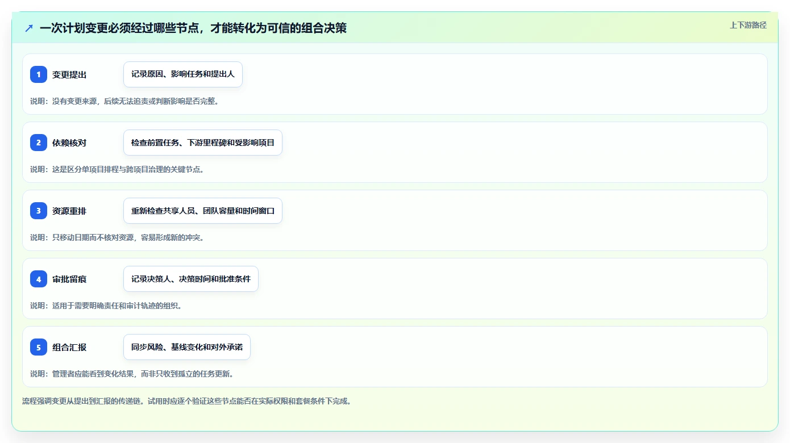Click the note 管理者应能看到变化结果
Screen dimensions: 790x443
coord(132,374)
